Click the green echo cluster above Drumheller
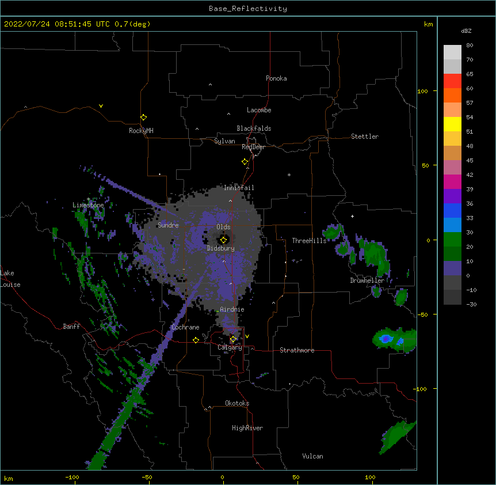The height and width of the screenshot is (485, 496). pyautogui.click(x=373, y=254)
